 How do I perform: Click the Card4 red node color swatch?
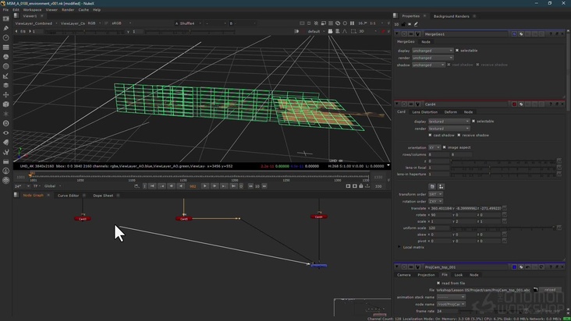(x=514, y=104)
